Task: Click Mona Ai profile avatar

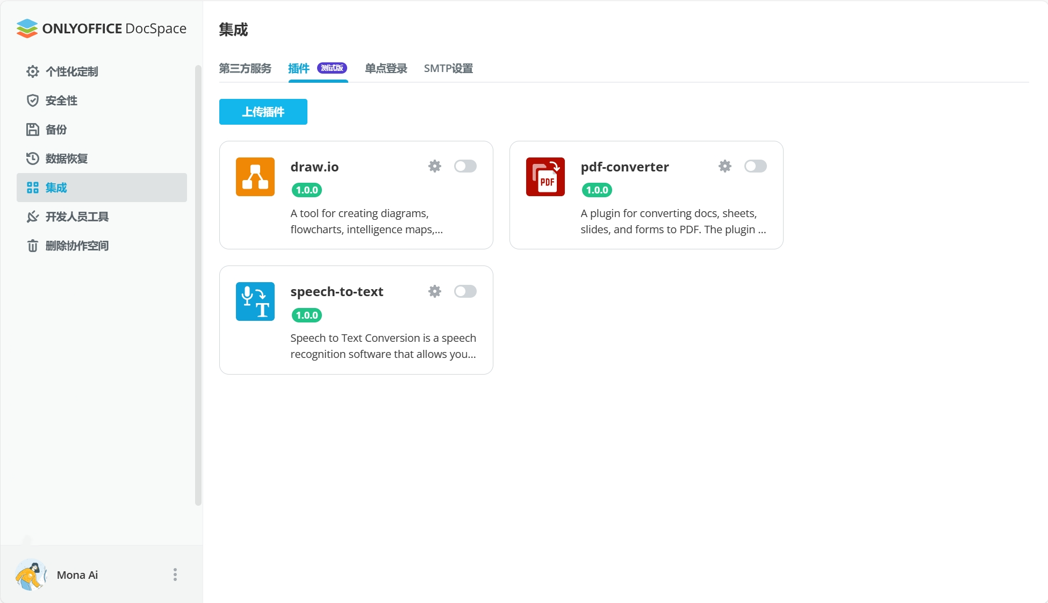Action: tap(31, 575)
